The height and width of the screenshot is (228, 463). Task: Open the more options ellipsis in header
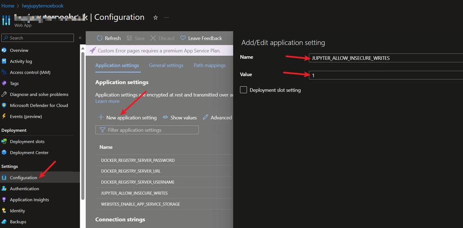click(x=166, y=18)
